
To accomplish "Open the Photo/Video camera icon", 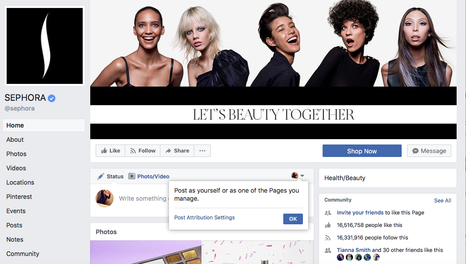I will tap(132, 176).
